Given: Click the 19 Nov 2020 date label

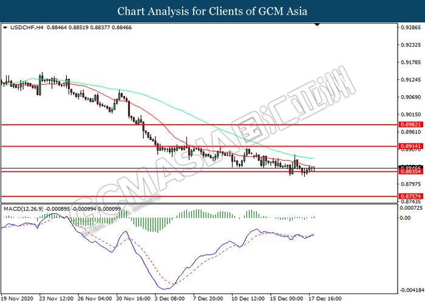Looking at the screenshot, I should (17, 299).
